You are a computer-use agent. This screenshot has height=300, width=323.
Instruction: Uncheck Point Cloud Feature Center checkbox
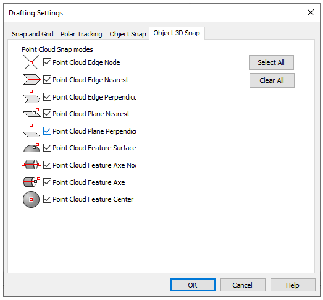pyautogui.click(x=47, y=199)
